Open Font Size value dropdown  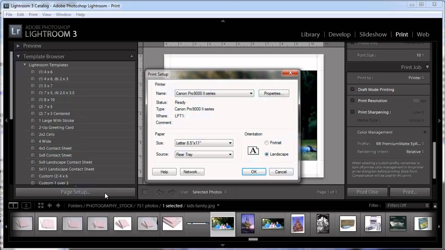click(x=420, y=55)
